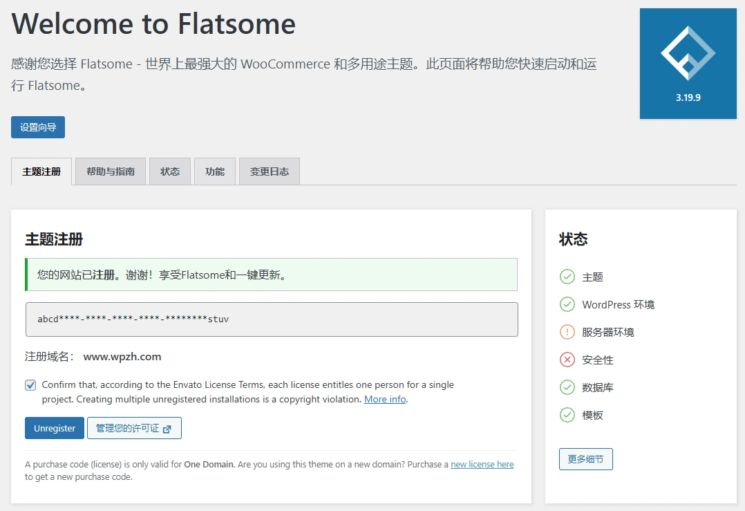Click the new license here link
Viewport: 745px width, 511px height.
pos(482,464)
